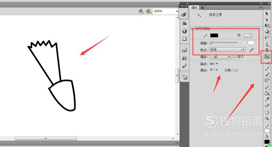Open the 200% zoom level dropdown
The height and width of the screenshot is (147, 272).
(177, 11)
